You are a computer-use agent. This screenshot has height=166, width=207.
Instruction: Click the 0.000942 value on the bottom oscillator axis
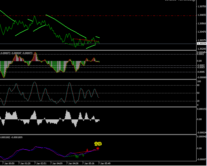[201, 137]
